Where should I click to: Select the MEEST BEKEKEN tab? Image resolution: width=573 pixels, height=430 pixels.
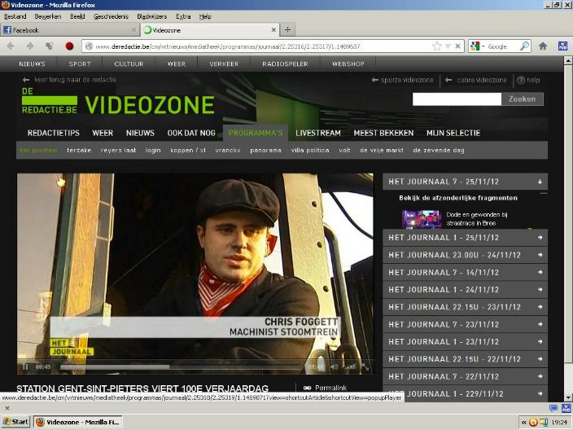coord(383,133)
